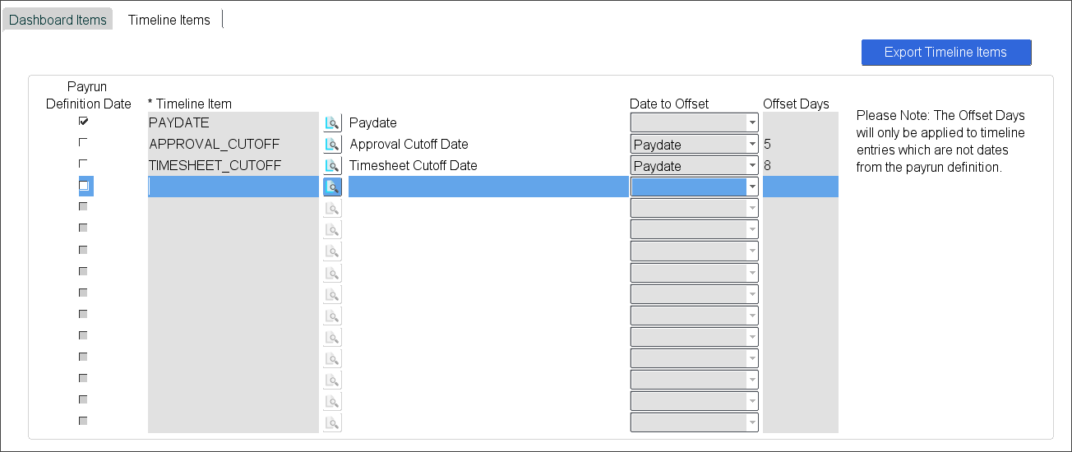1072x452 pixels.
Task: Click Export Timeline Items button
Action: (x=945, y=53)
